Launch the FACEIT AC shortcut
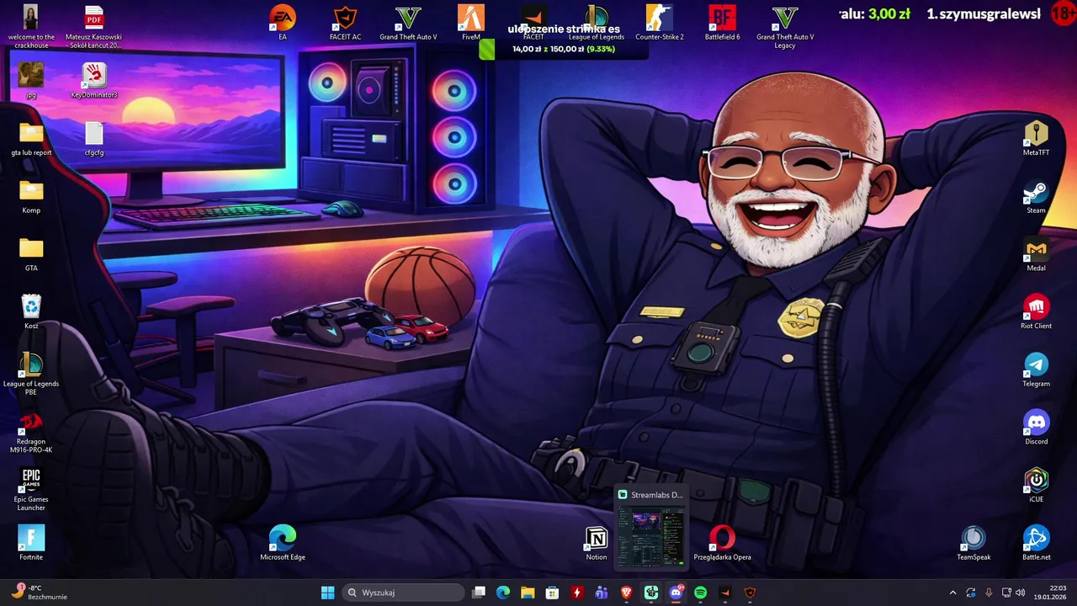1077x606 pixels. (x=345, y=23)
